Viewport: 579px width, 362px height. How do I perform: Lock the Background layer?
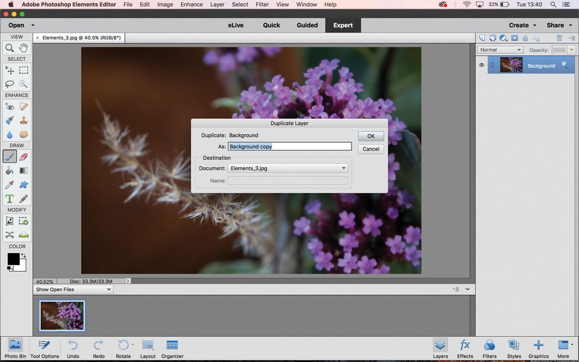pos(525,38)
